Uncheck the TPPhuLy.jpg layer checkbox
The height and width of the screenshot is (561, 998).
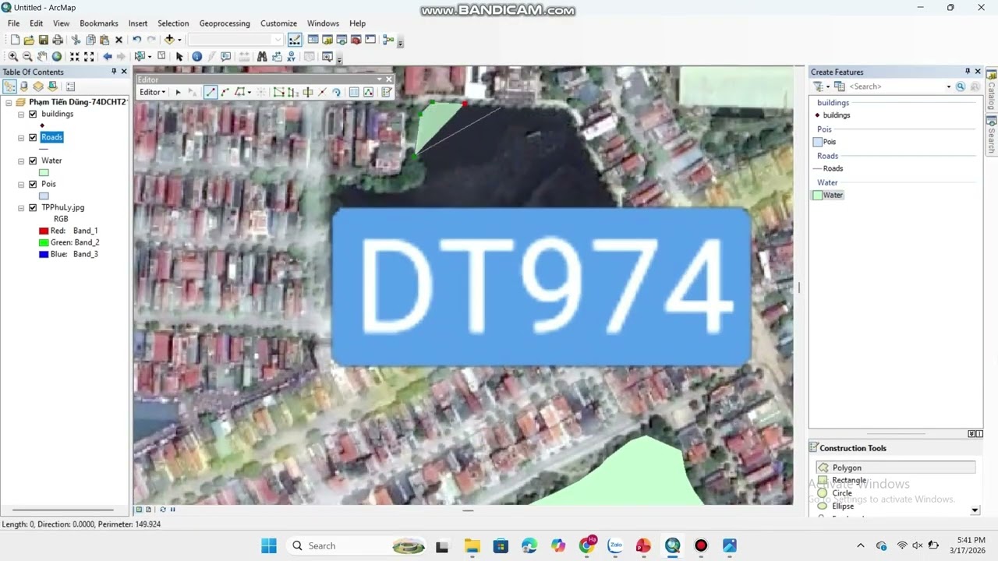(33, 208)
